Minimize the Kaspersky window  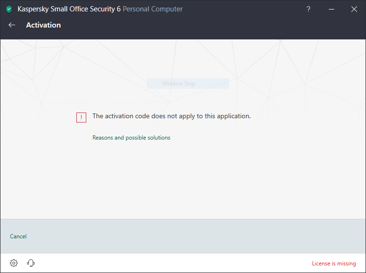[x=331, y=9]
